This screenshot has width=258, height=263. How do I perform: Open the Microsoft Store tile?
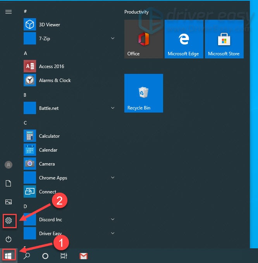click(224, 39)
